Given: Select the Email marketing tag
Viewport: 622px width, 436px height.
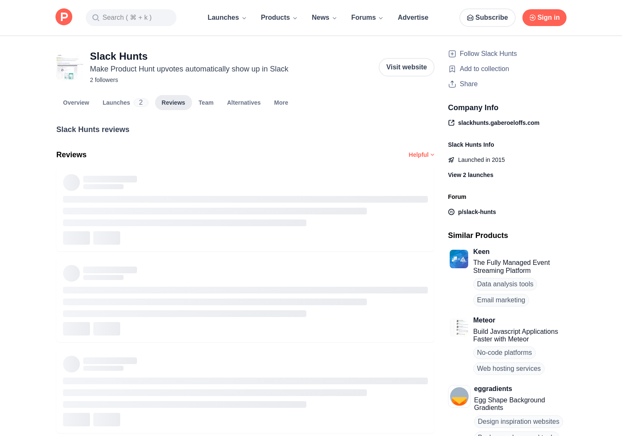Looking at the screenshot, I should 501,300.
